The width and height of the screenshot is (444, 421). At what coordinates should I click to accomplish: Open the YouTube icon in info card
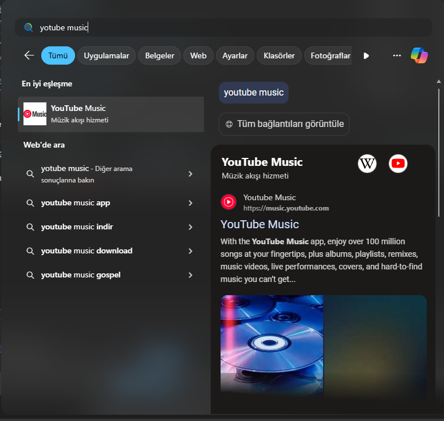[x=398, y=164]
